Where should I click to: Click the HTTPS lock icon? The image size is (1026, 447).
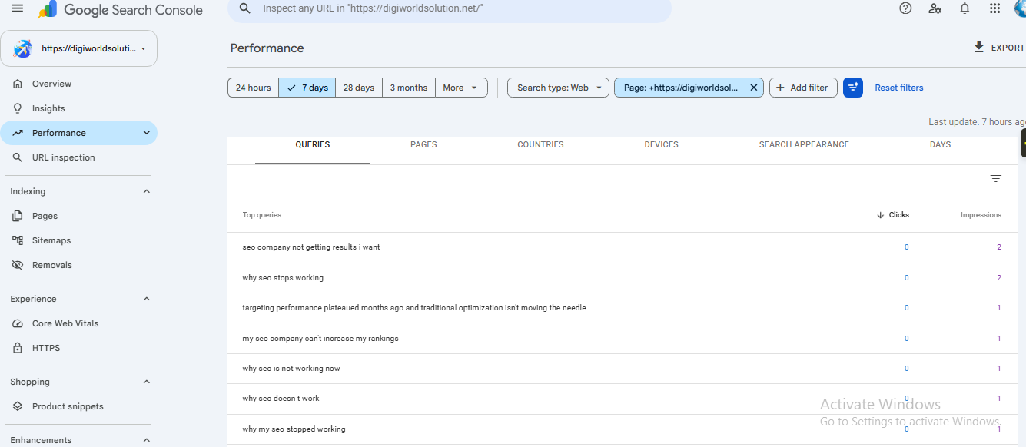pyautogui.click(x=18, y=348)
